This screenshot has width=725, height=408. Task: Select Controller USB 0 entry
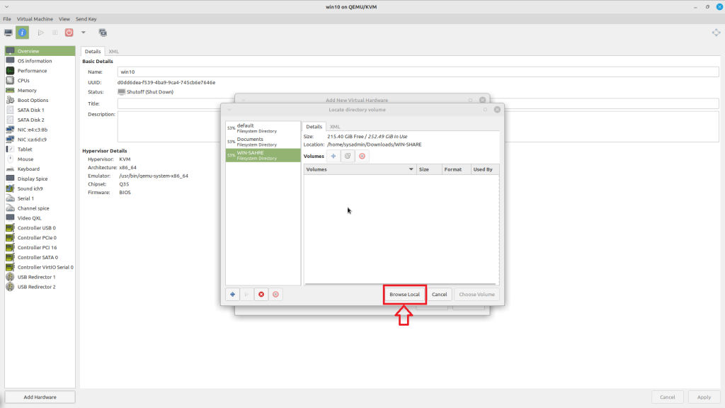click(x=40, y=227)
